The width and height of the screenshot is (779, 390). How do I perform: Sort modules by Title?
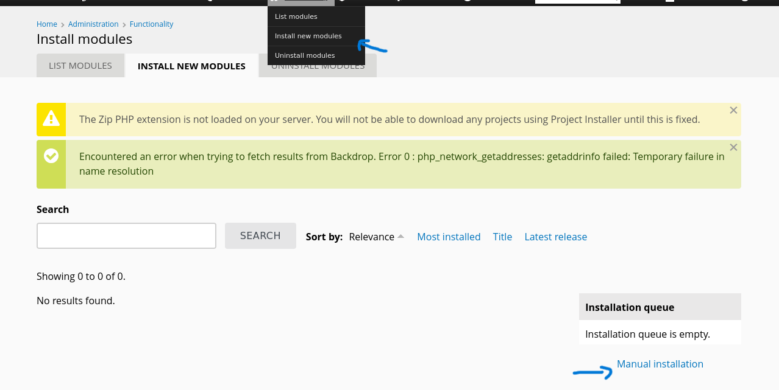click(x=502, y=237)
